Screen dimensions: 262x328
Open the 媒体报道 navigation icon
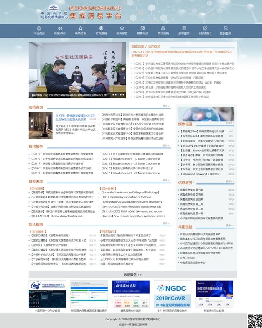tap(142, 28)
